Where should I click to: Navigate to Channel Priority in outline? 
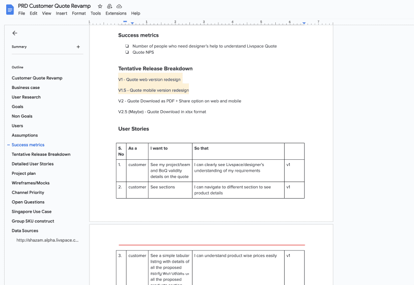point(28,192)
